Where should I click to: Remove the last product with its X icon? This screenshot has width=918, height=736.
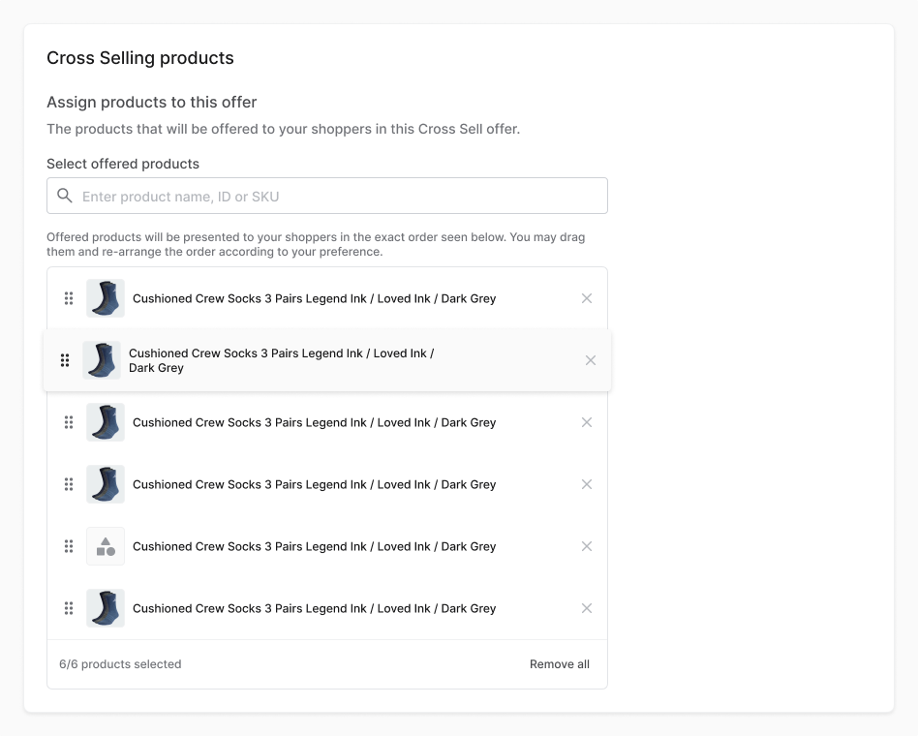click(x=587, y=608)
